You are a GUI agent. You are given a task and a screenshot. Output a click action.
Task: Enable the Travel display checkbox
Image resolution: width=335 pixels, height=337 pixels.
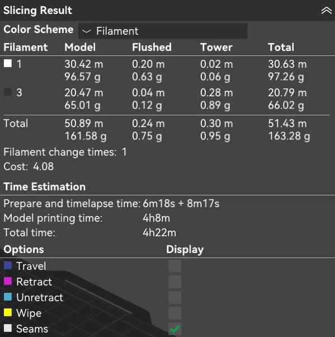pos(174,266)
